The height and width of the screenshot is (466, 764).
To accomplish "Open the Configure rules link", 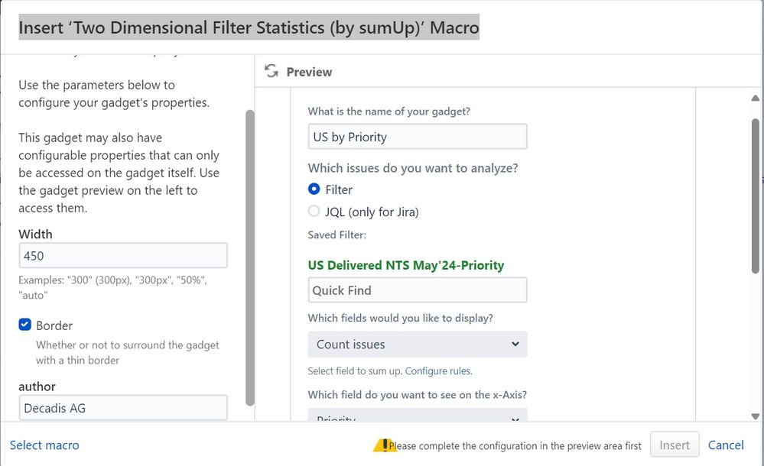I will click(x=438, y=371).
